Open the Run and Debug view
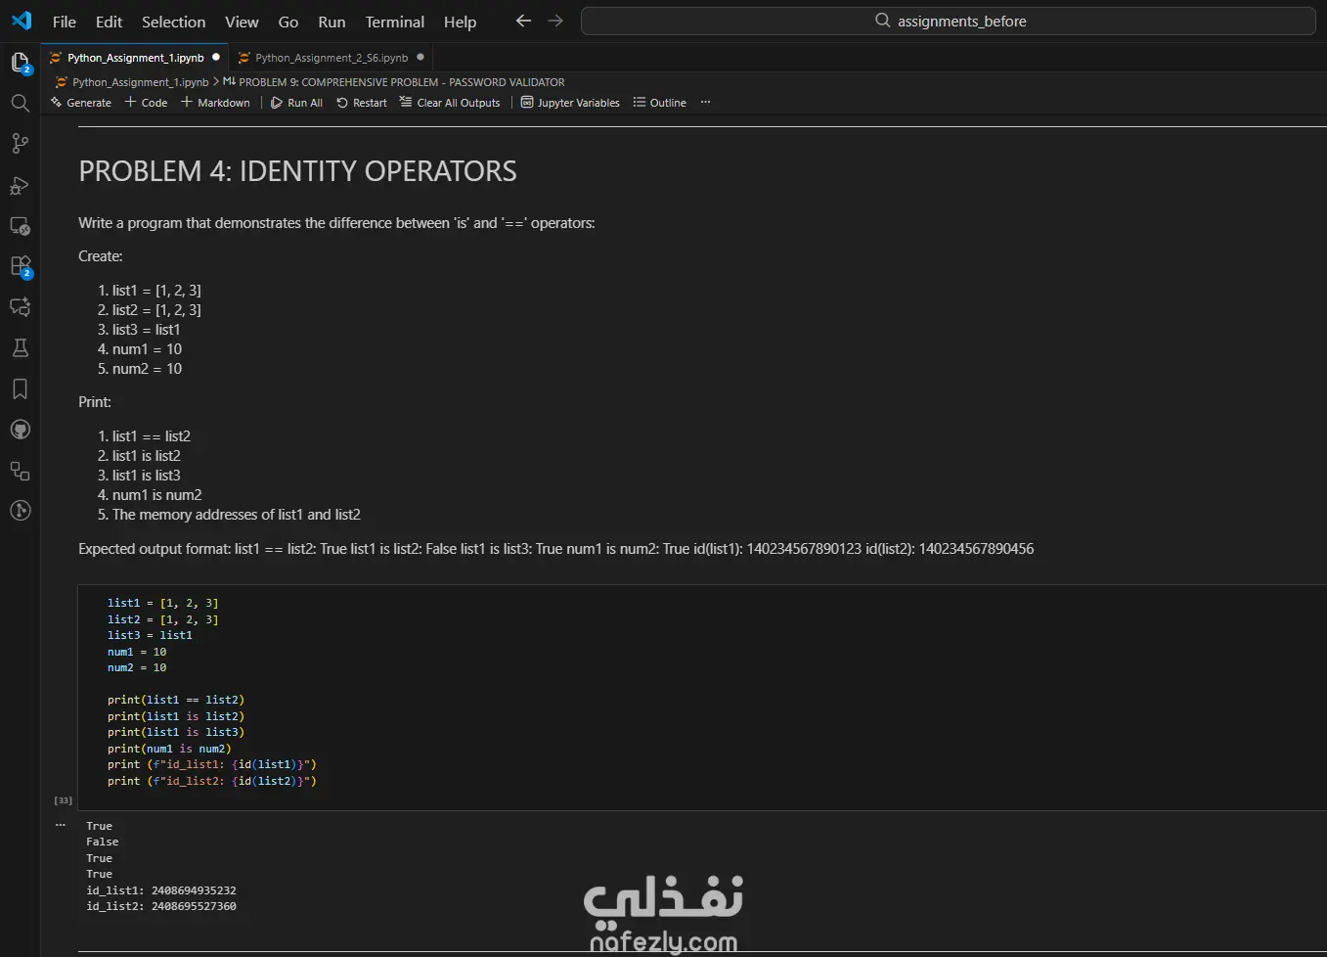 (20, 185)
